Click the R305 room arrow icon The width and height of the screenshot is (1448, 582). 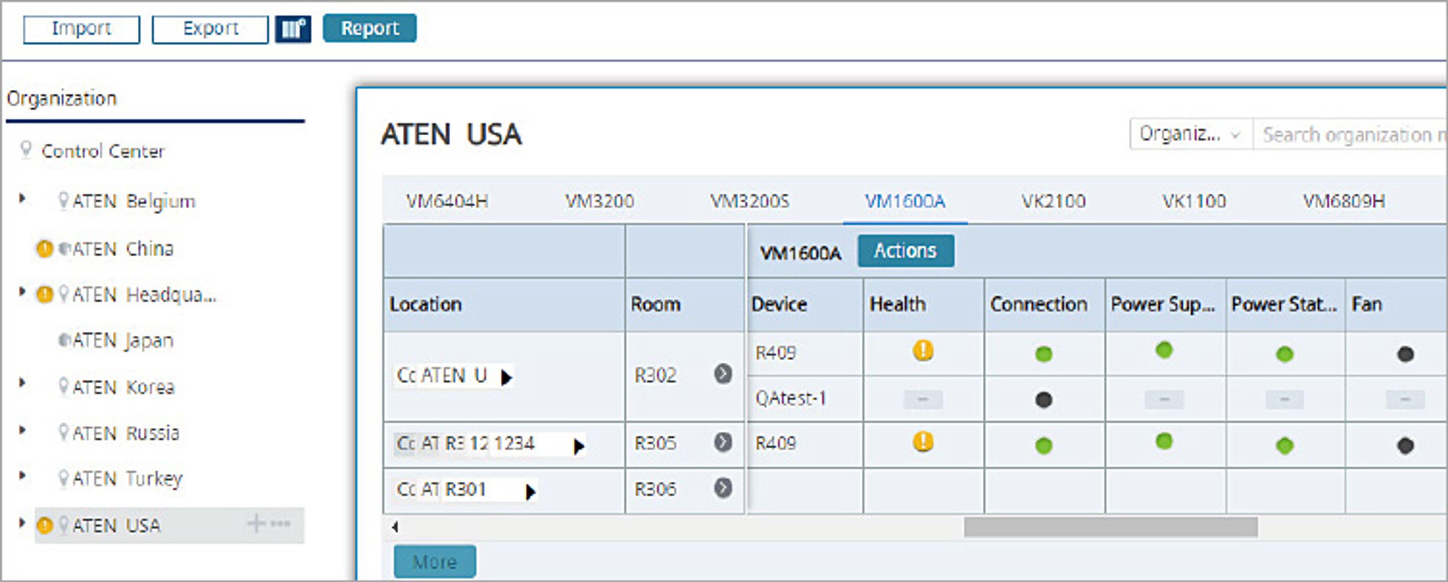pyautogui.click(x=723, y=442)
